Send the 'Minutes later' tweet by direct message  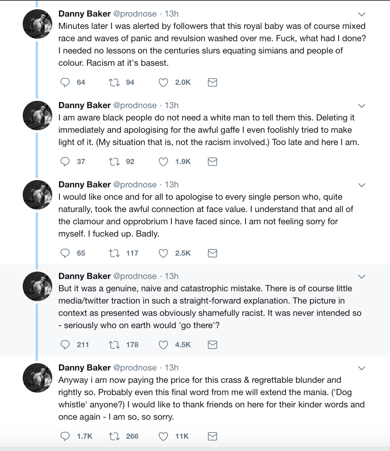pos(213,82)
